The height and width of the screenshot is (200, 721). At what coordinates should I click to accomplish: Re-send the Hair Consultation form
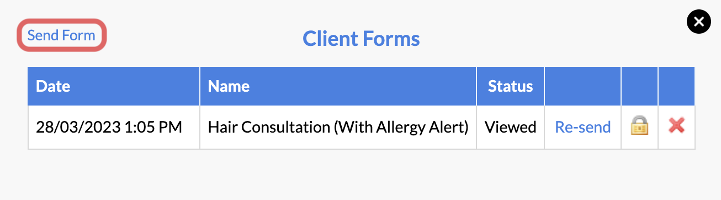pos(583,128)
